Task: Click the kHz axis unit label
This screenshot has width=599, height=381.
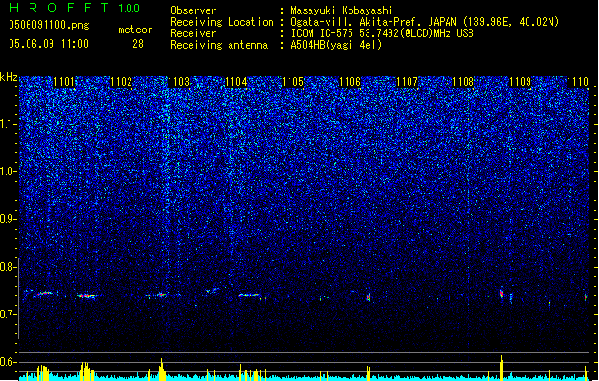Action: coord(9,77)
